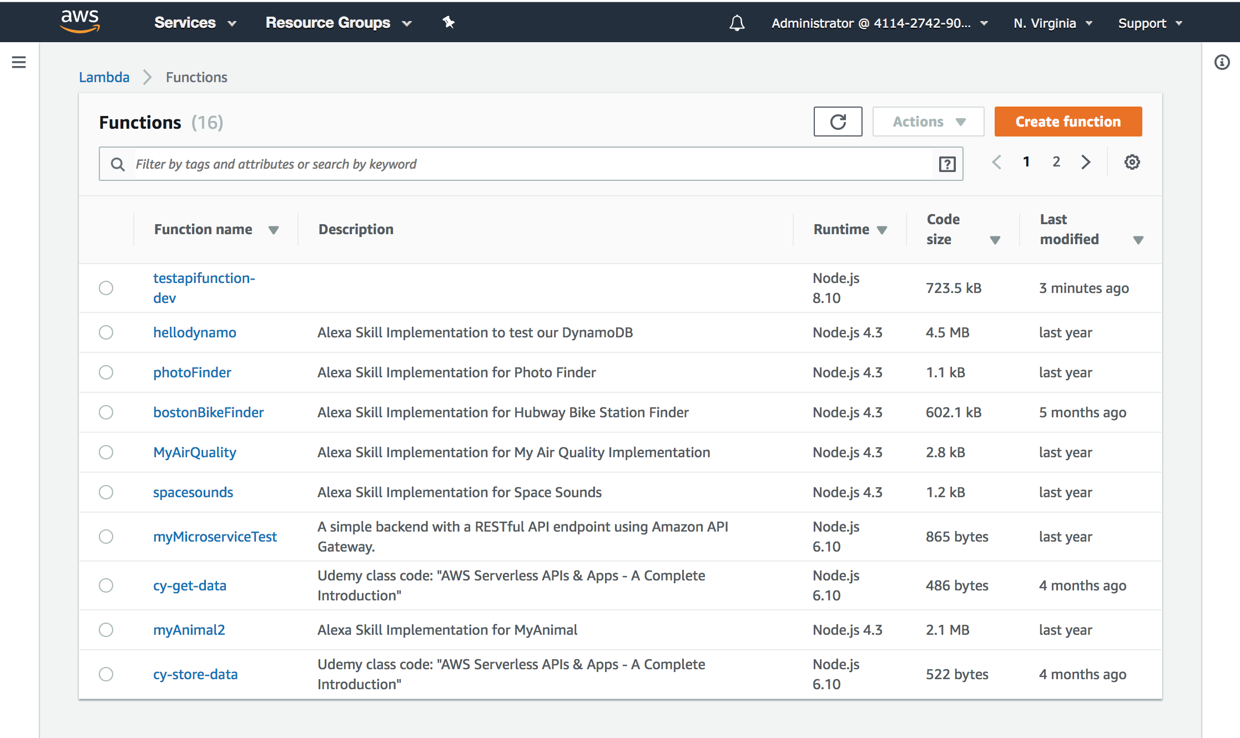The width and height of the screenshot is (1240, 738).
Task: Click the pin shortcuts icon
Action: click(x=448, y=22)
